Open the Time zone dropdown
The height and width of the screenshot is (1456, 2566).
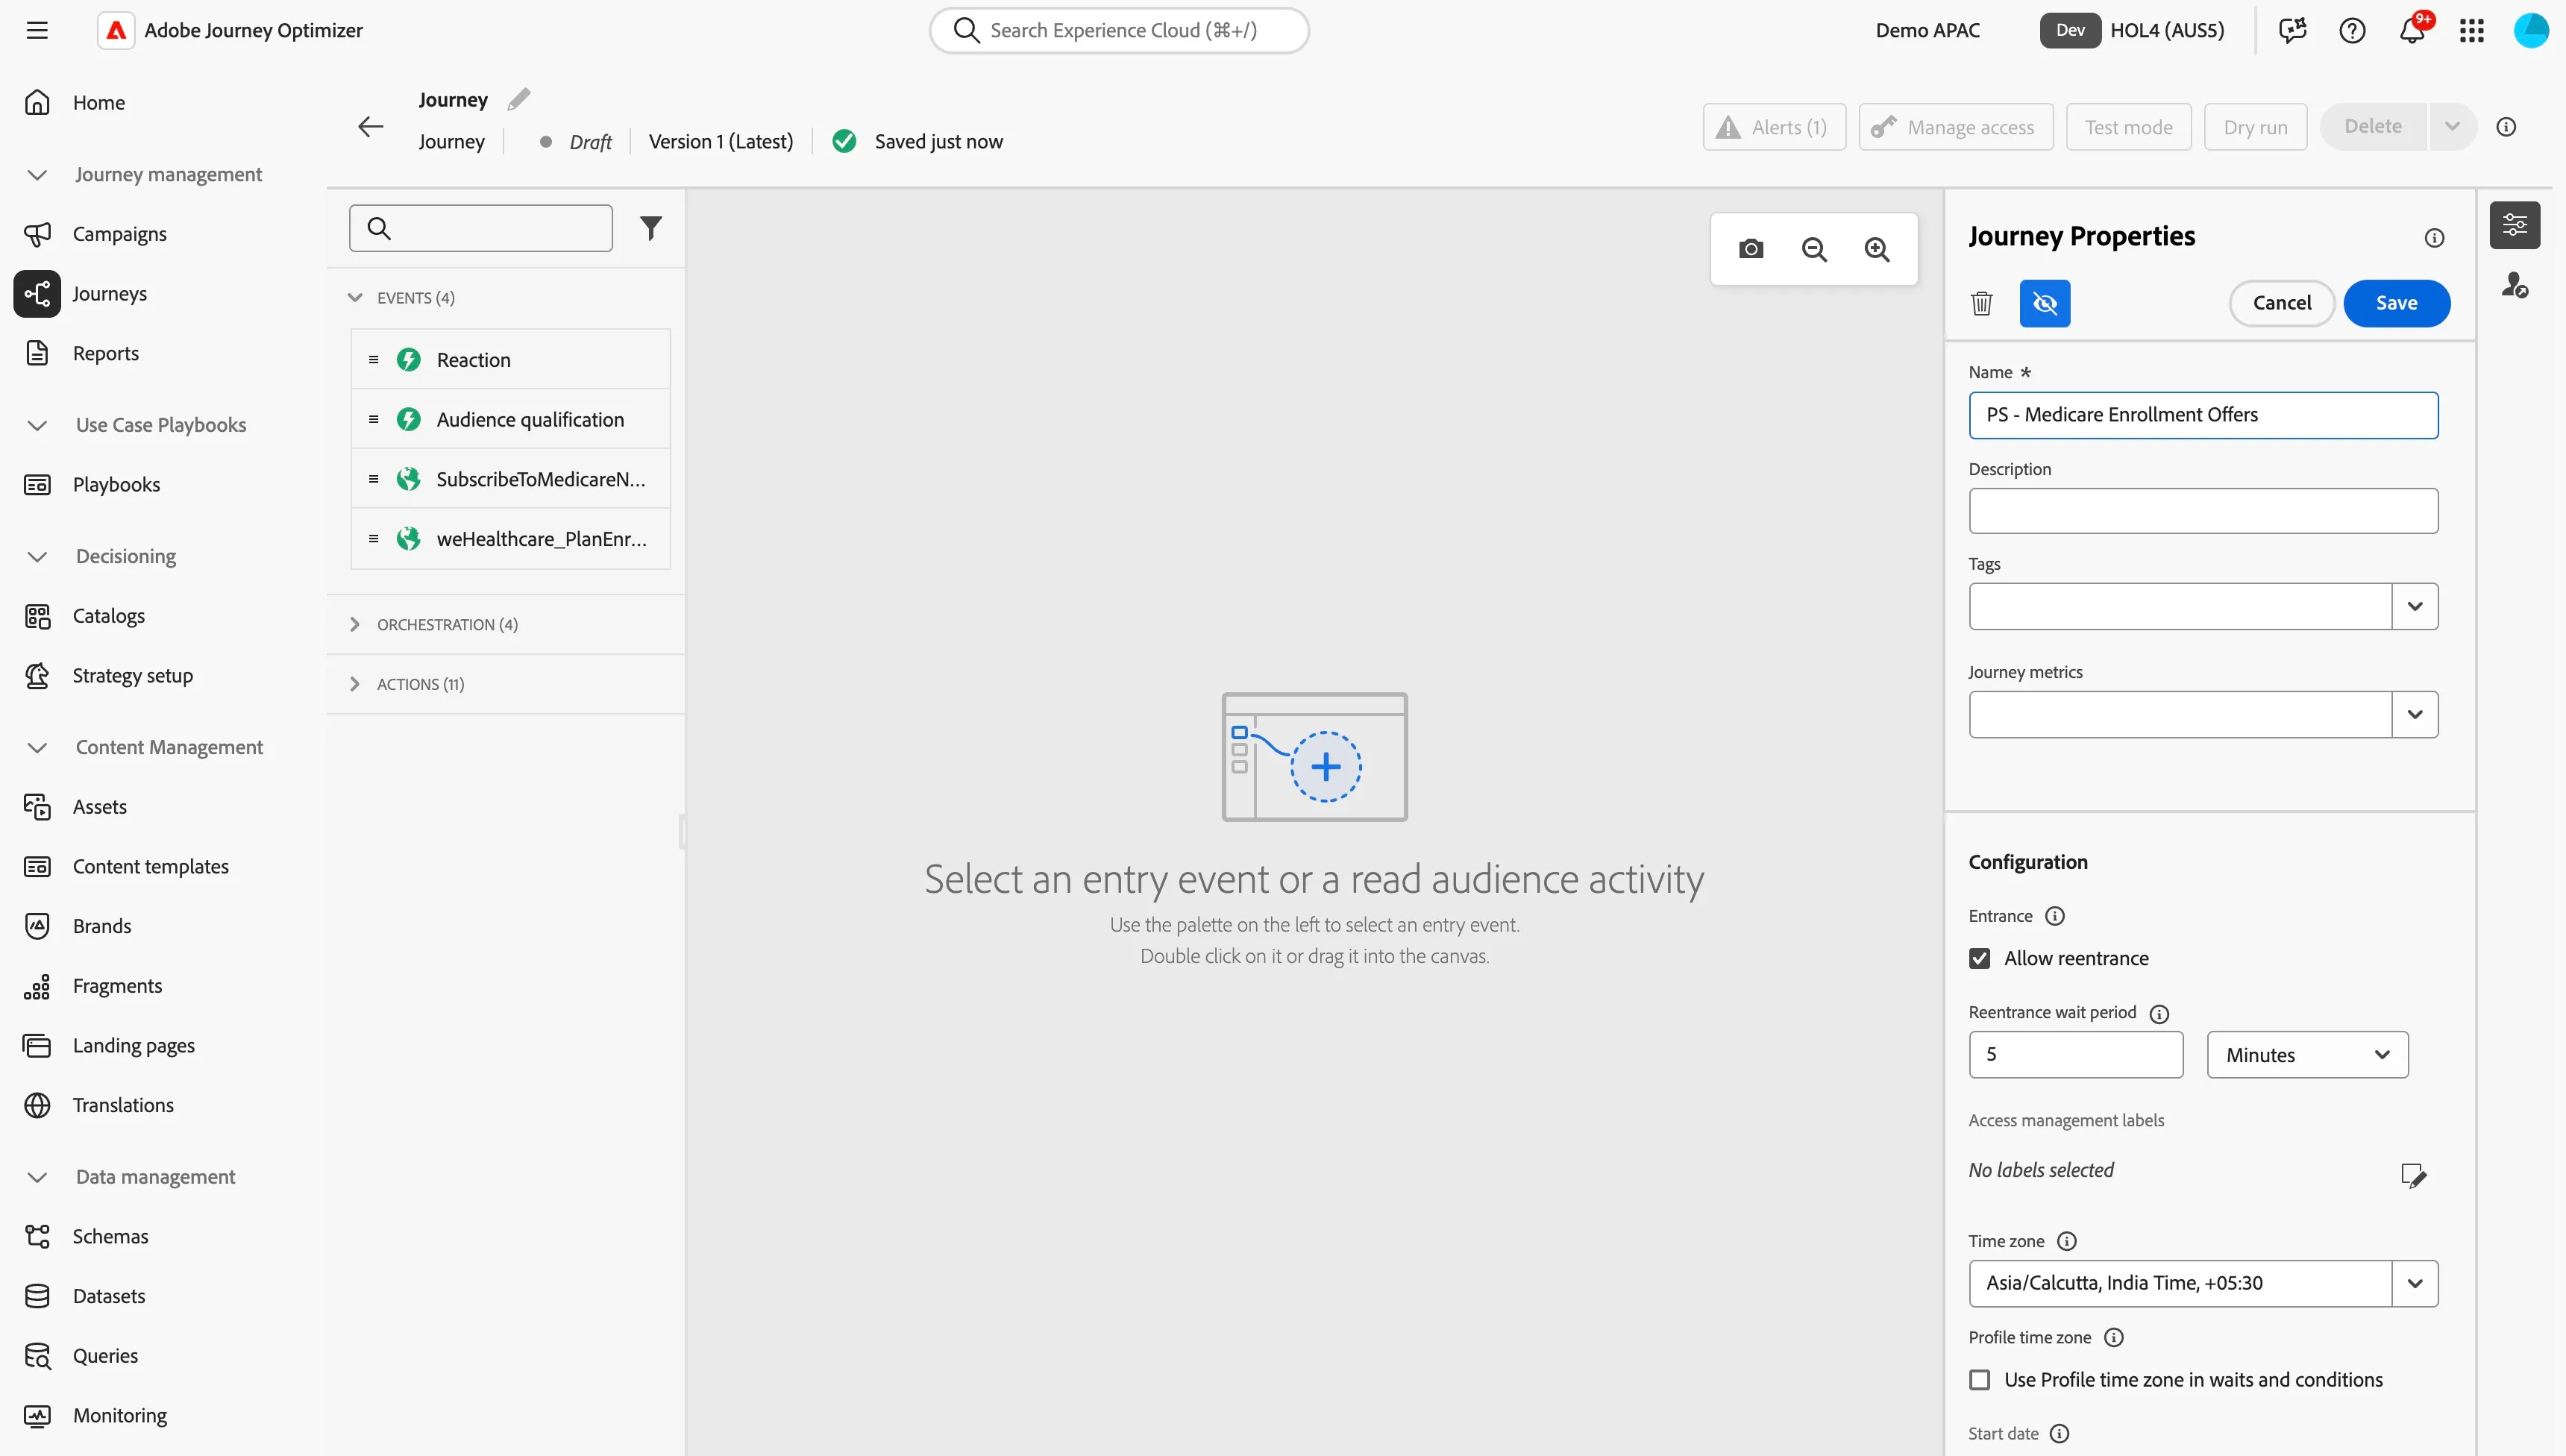pyautogui.click(x=2415, y=1283)
